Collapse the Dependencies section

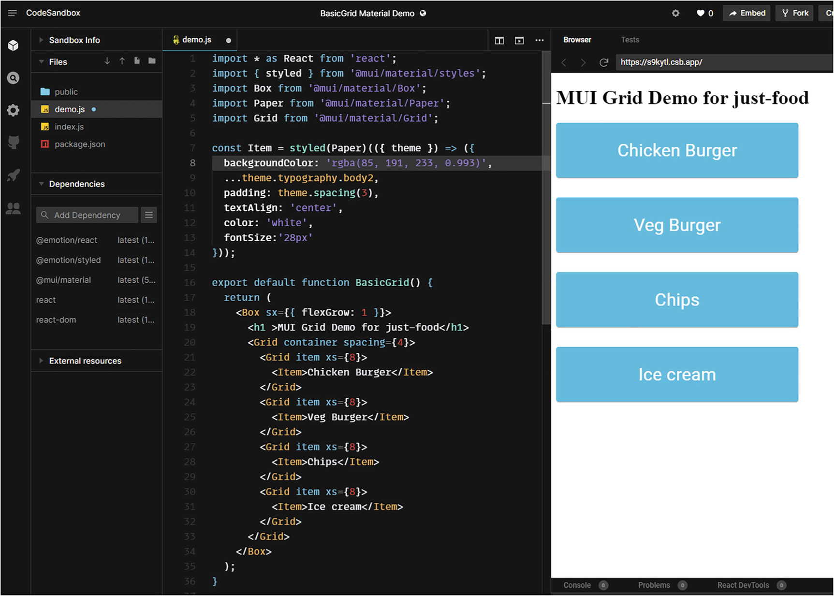click(x=76, y=184)
